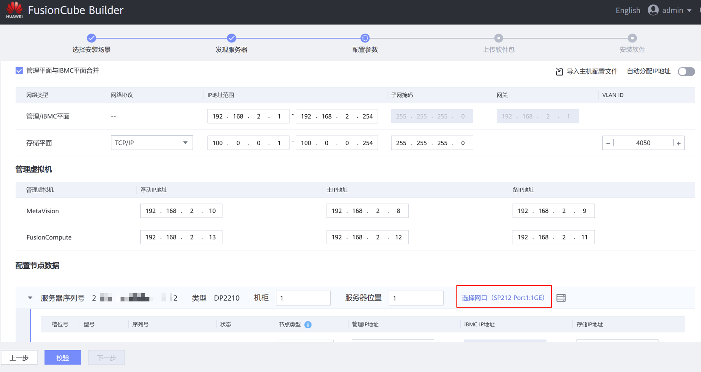Collapse the server serial number row
The image size is (701, 372).
pos(30,298)
